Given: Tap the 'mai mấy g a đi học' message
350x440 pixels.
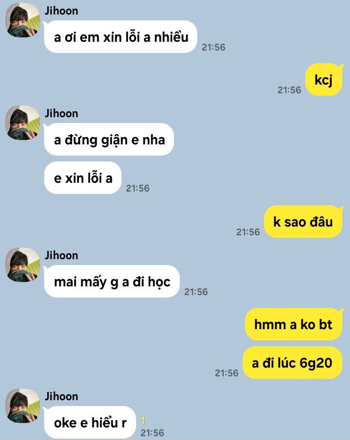Looking at the screenshot, I should pyautogui.click(x=112, y=281).
